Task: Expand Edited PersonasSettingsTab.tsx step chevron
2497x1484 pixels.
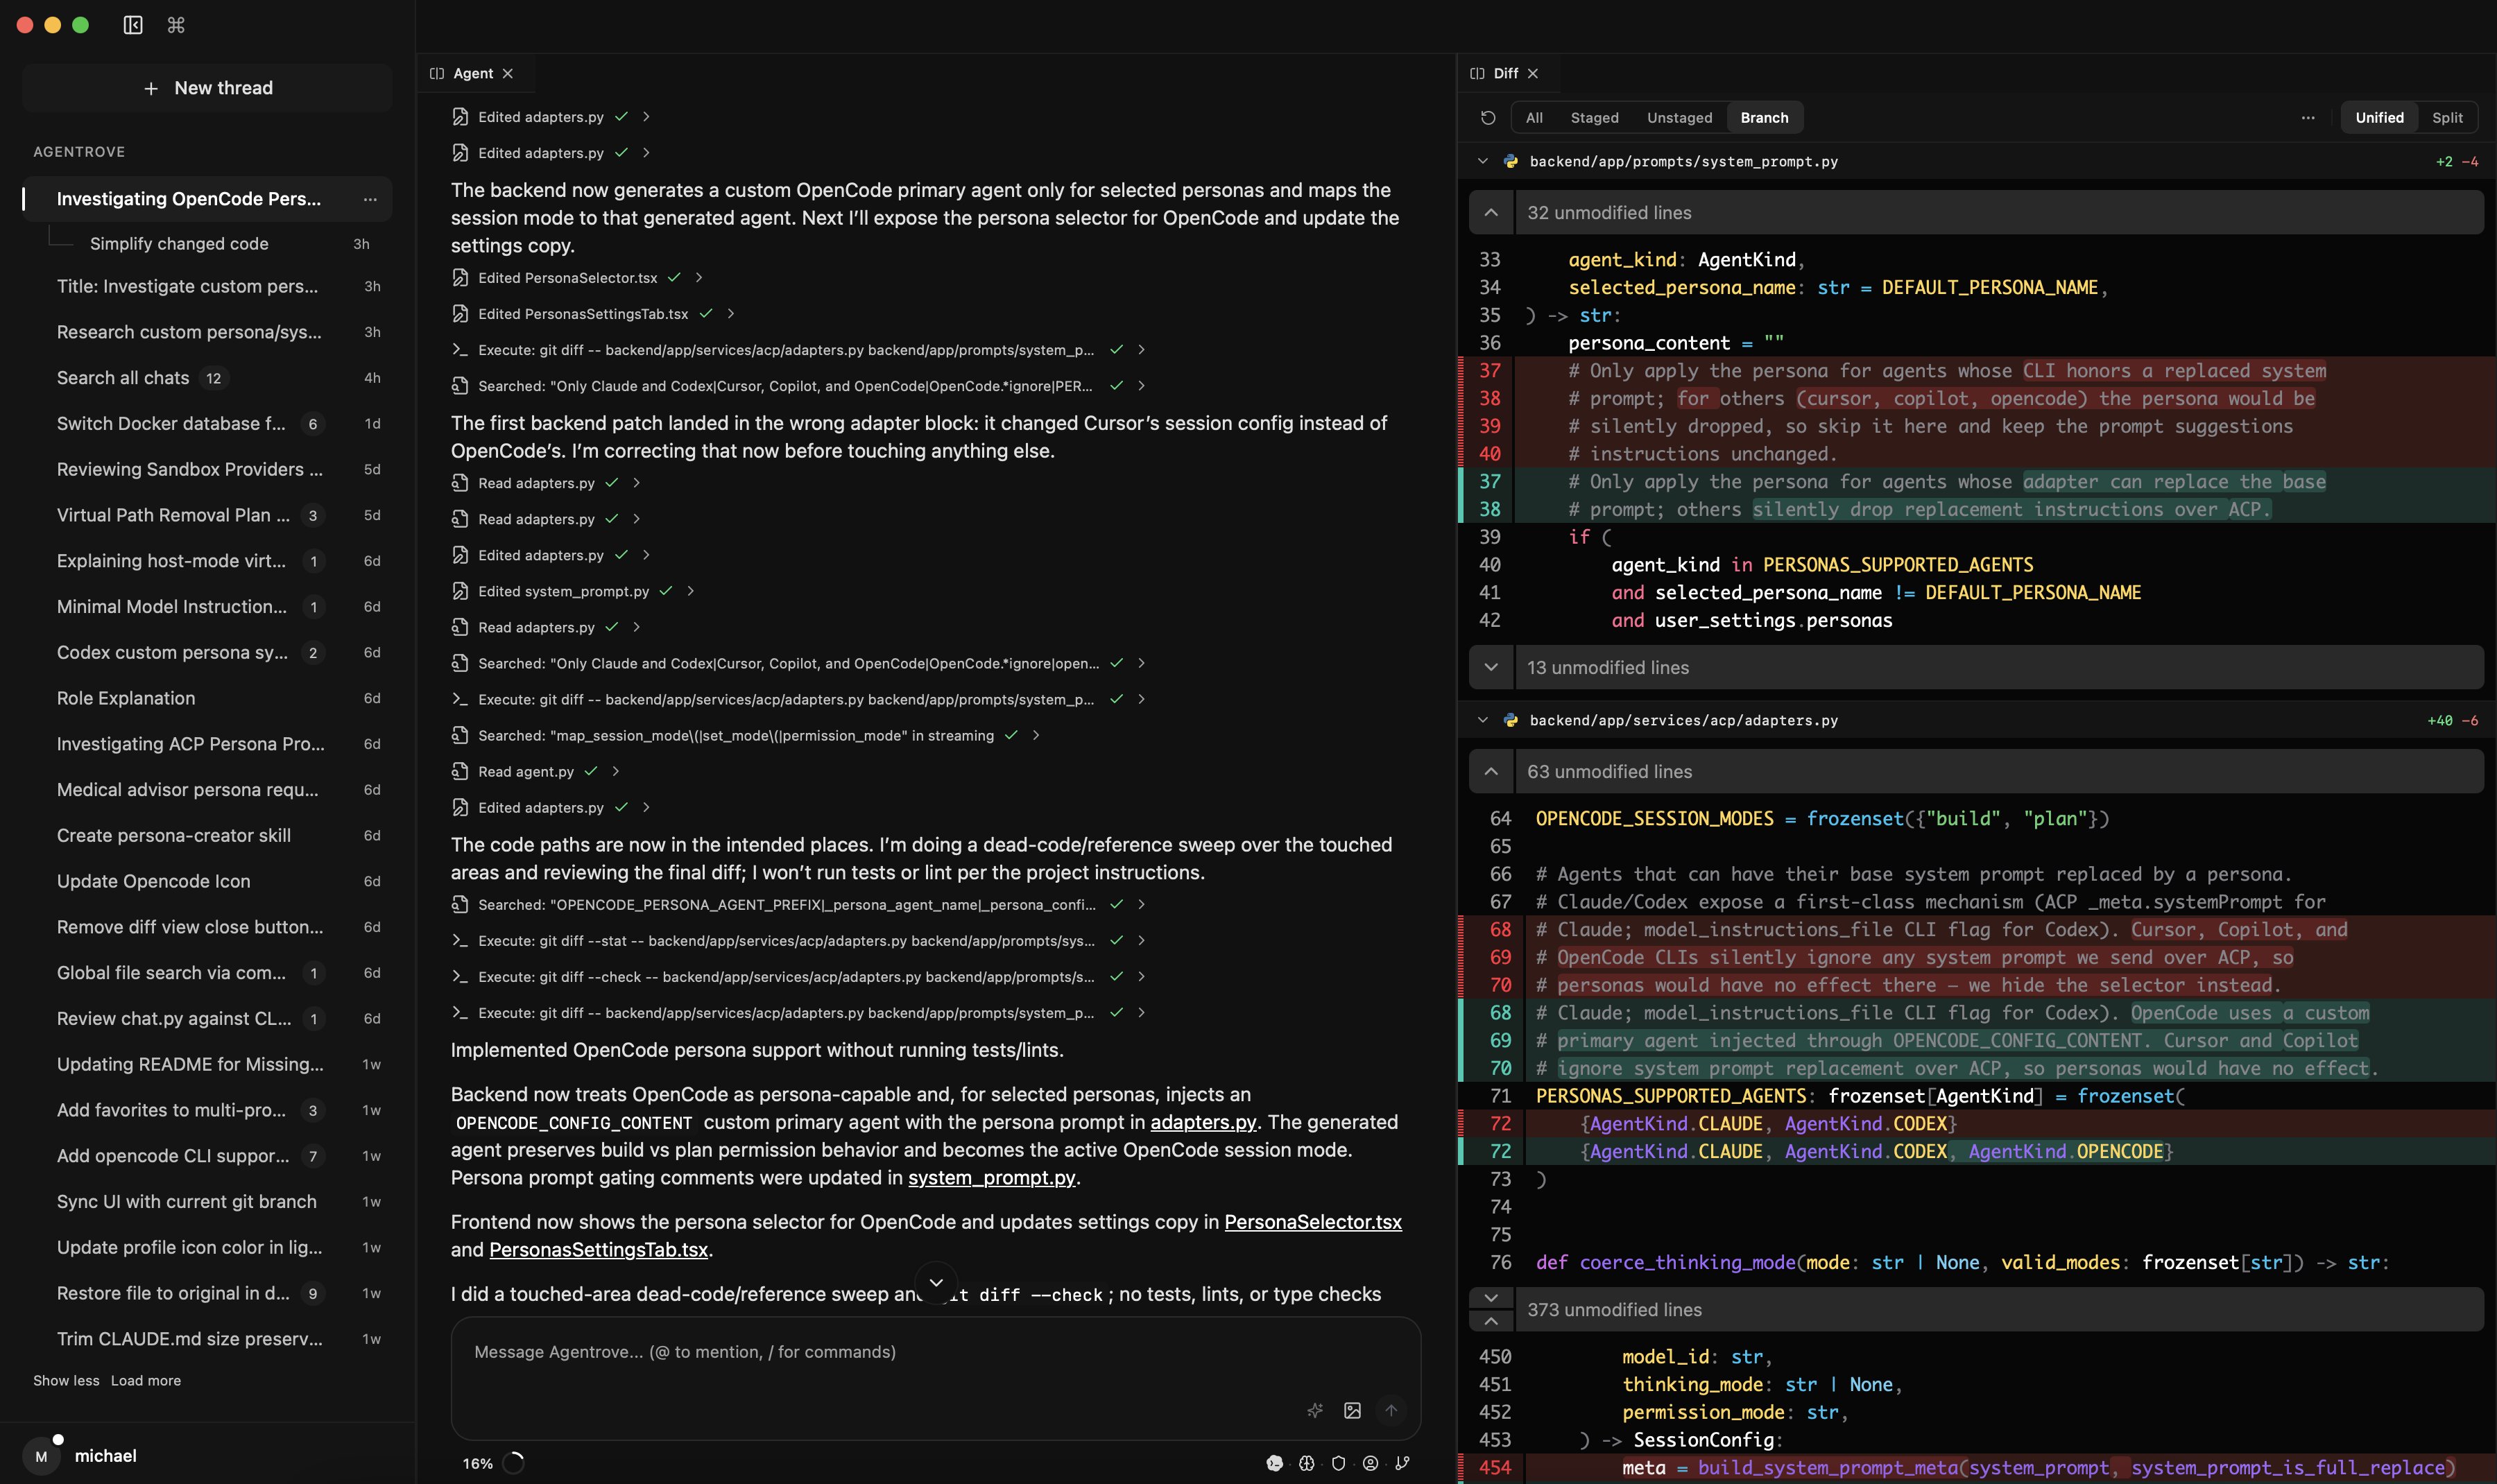Action: point(731,314)
